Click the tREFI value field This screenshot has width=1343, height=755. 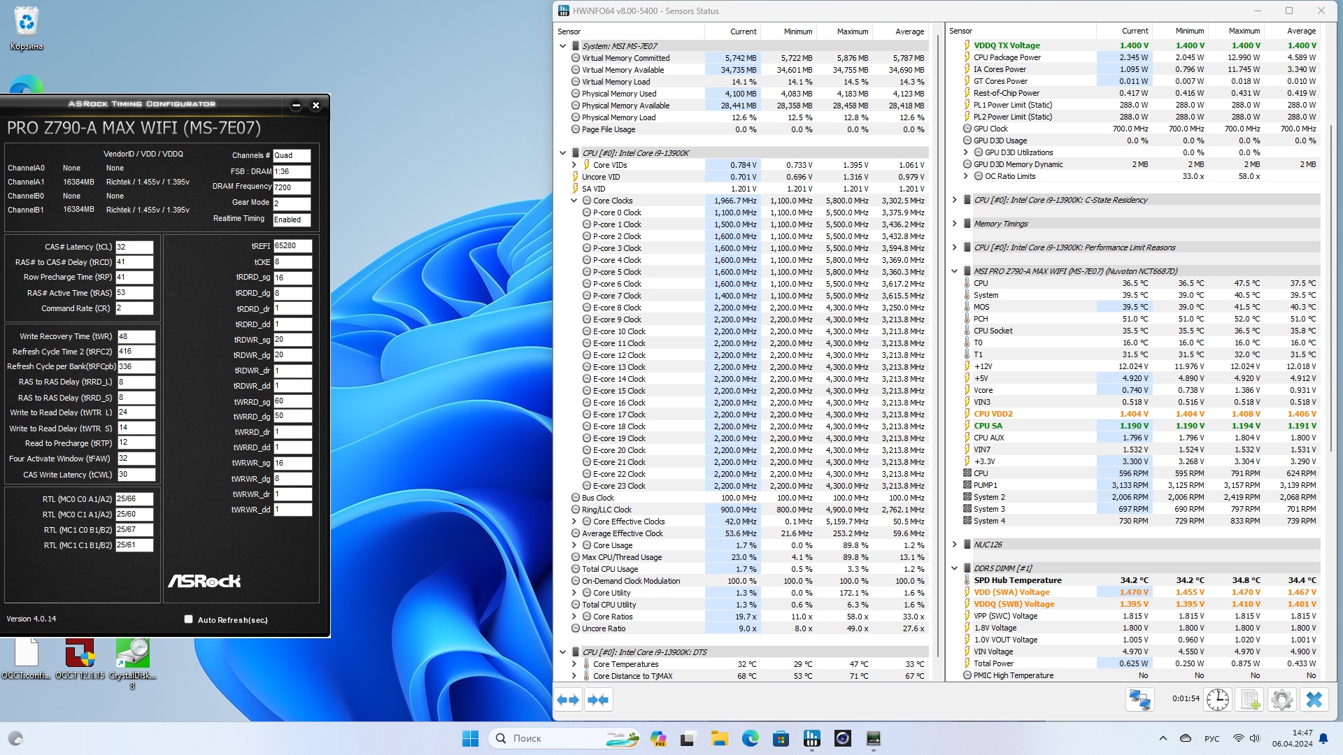point(292,246)
